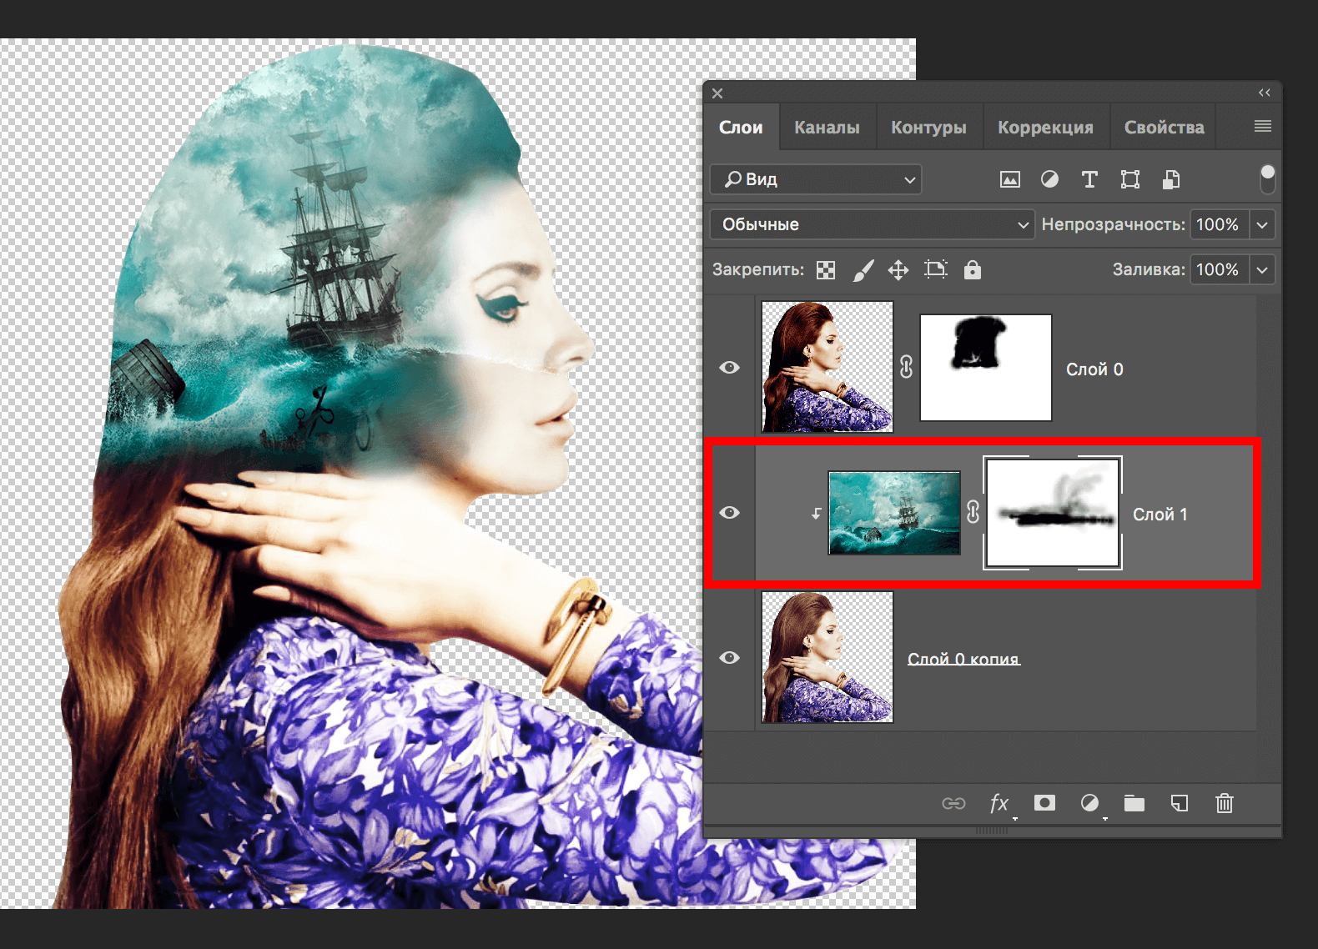Click the adjustment layer filter icon
This screenshot has width=1318, height=949.
coord(1049,179)
